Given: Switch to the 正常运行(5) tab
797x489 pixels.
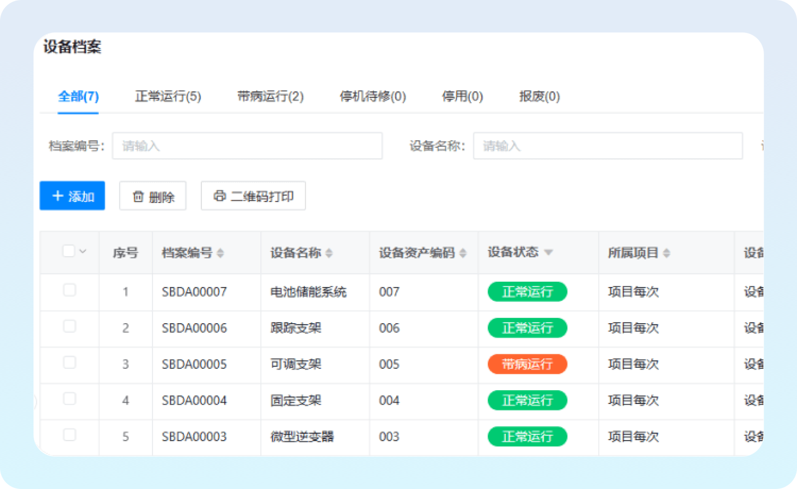Looking at the screenshot, I should (168, 96).
